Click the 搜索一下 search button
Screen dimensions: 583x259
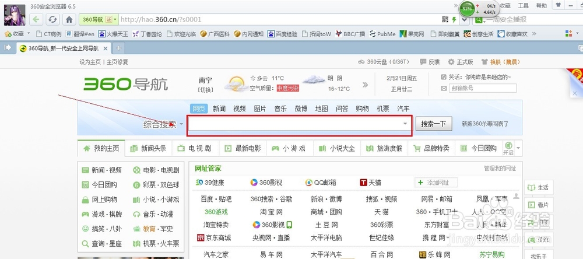[434, 124]
